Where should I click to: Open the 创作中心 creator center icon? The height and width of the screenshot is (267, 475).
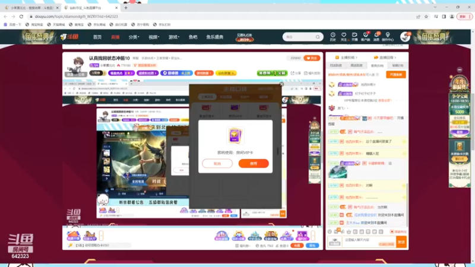pyautogui.click(x=388, y=37)
